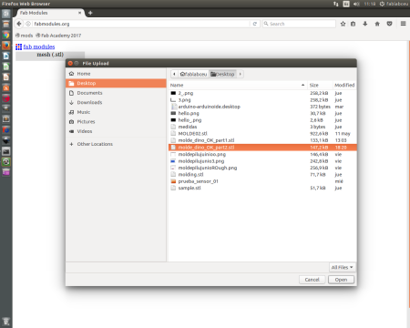Open a new tab with plus button

coord(90,13)
